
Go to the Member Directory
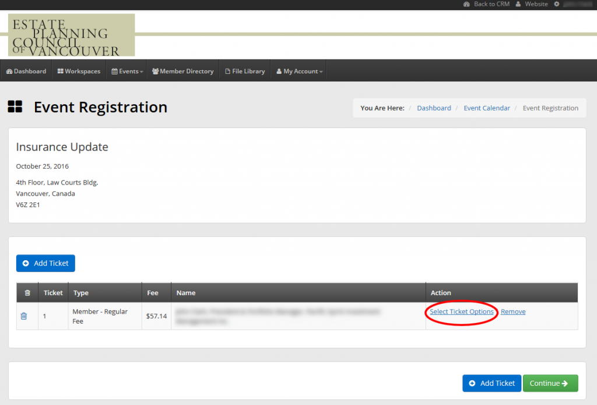click(182, 71)
